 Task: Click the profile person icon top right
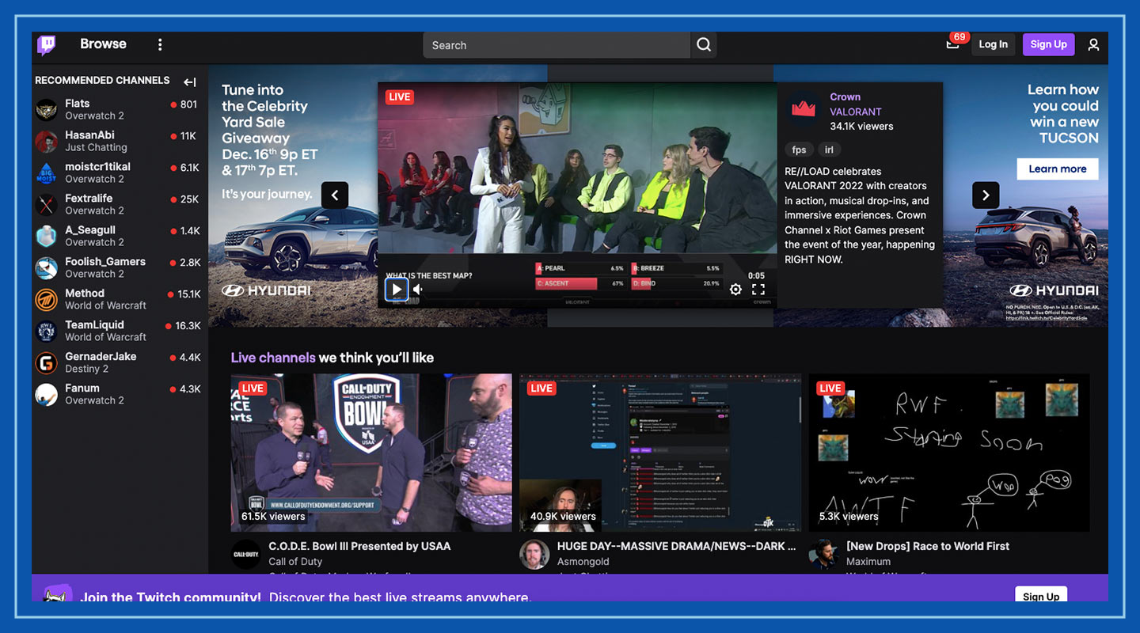[1093, 45]
